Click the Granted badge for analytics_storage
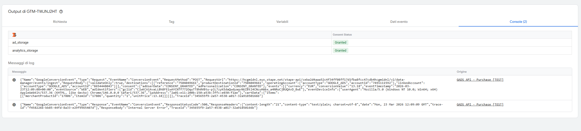This screenshot has height=131, width=581. [x=340, y=51]
